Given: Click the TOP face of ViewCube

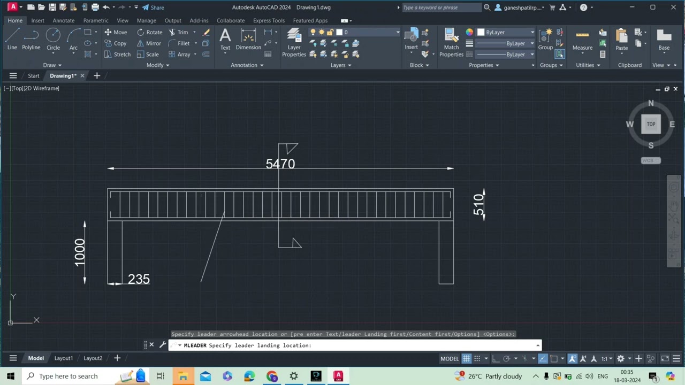Looking at the screenshot, I should [651, 124].
